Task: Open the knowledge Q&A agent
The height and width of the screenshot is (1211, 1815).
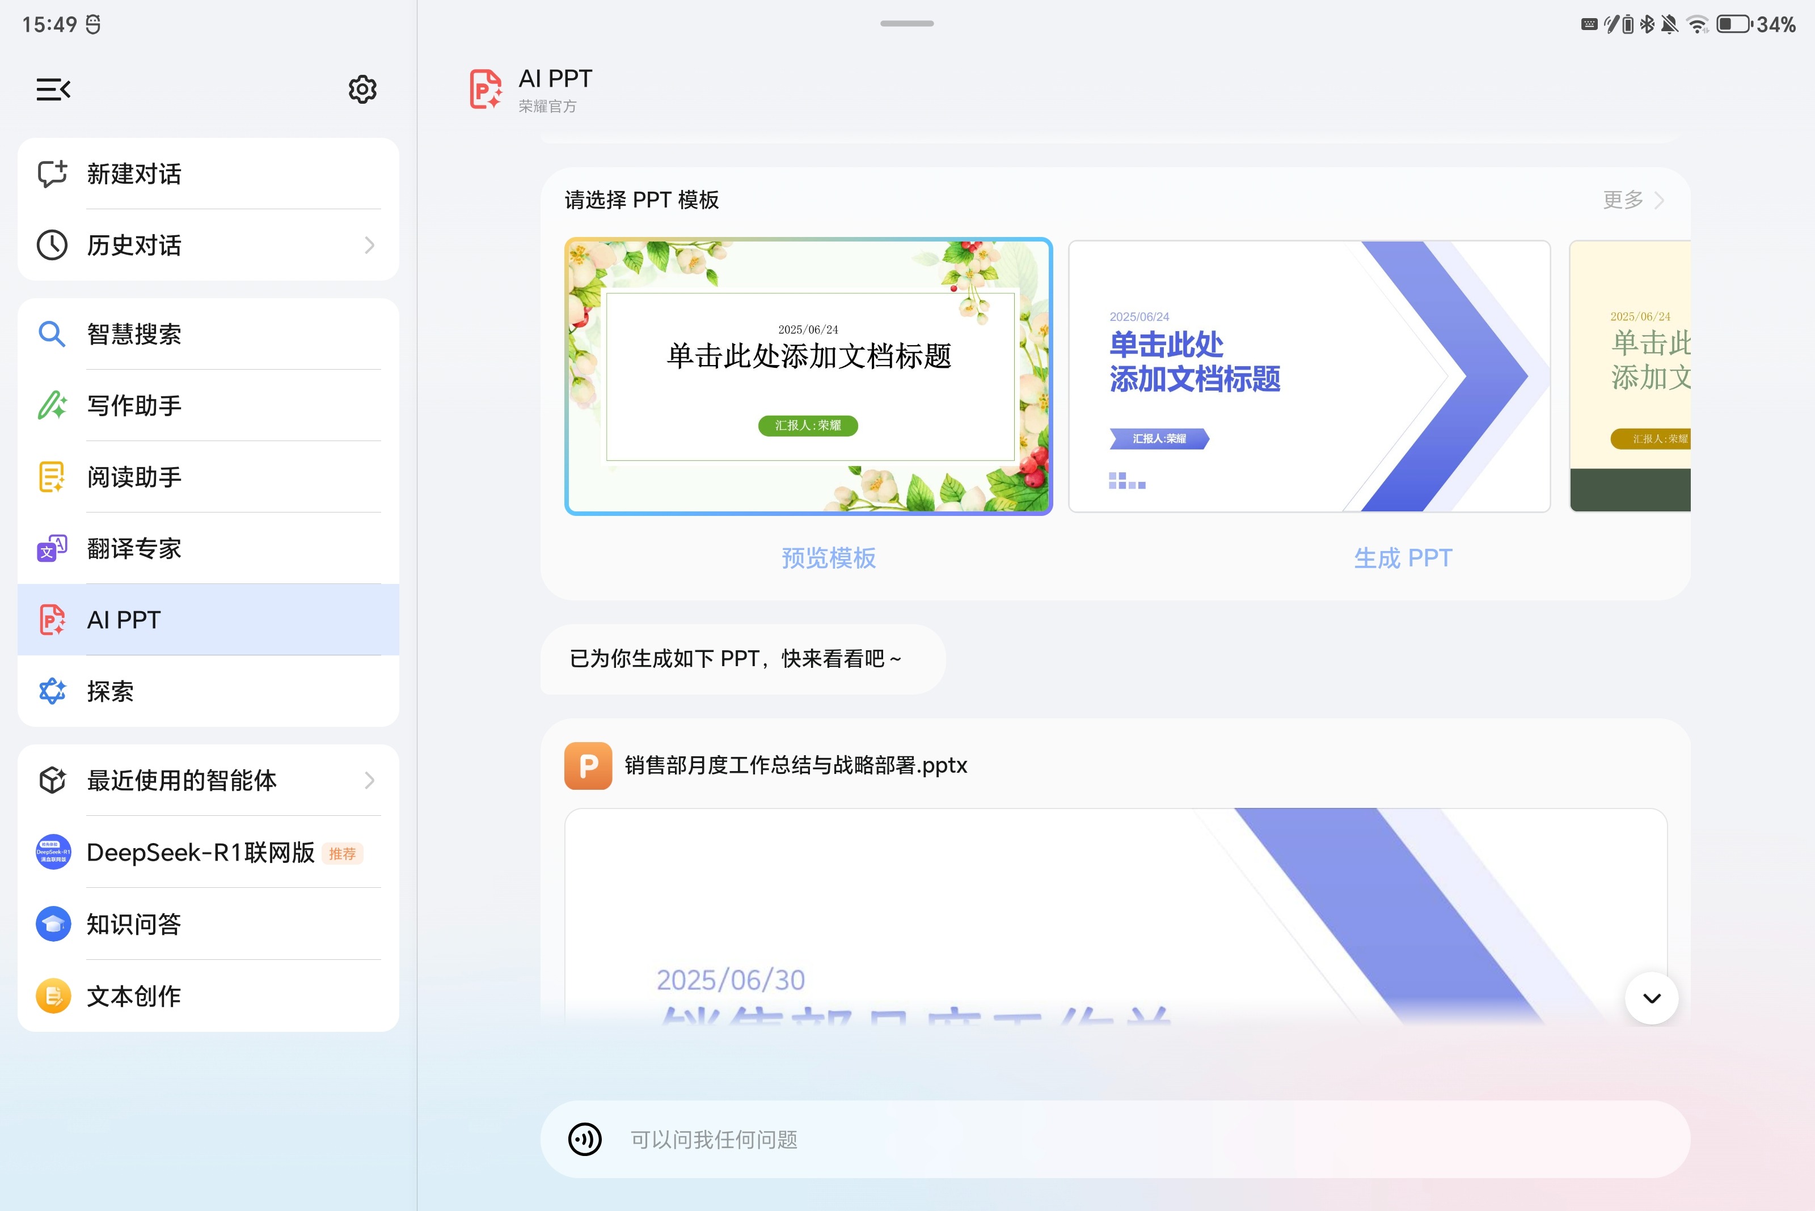Action: [133, 924]
